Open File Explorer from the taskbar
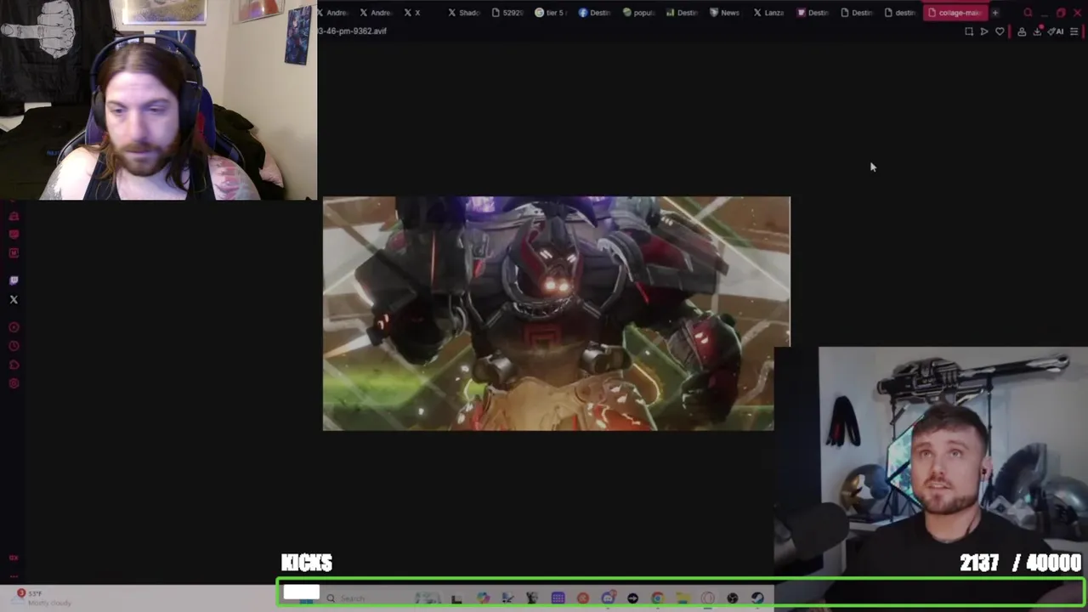This screenshot has height=612, width=1088. [683, 598]
